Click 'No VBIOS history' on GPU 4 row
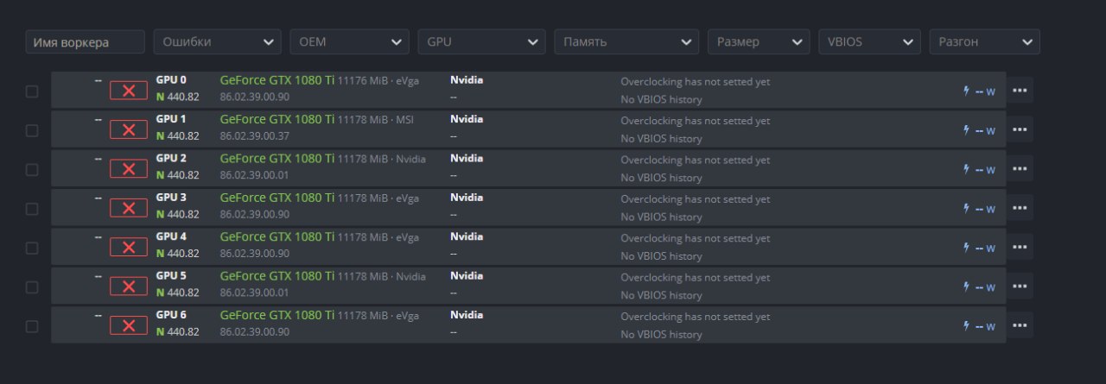The height and width of the screenshot is (384, 1106). 661,256
